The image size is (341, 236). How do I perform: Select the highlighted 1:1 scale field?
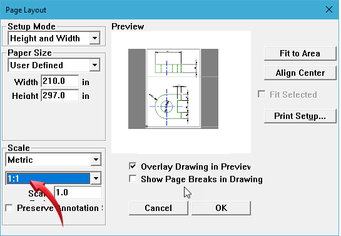click(x=48, y=178)
